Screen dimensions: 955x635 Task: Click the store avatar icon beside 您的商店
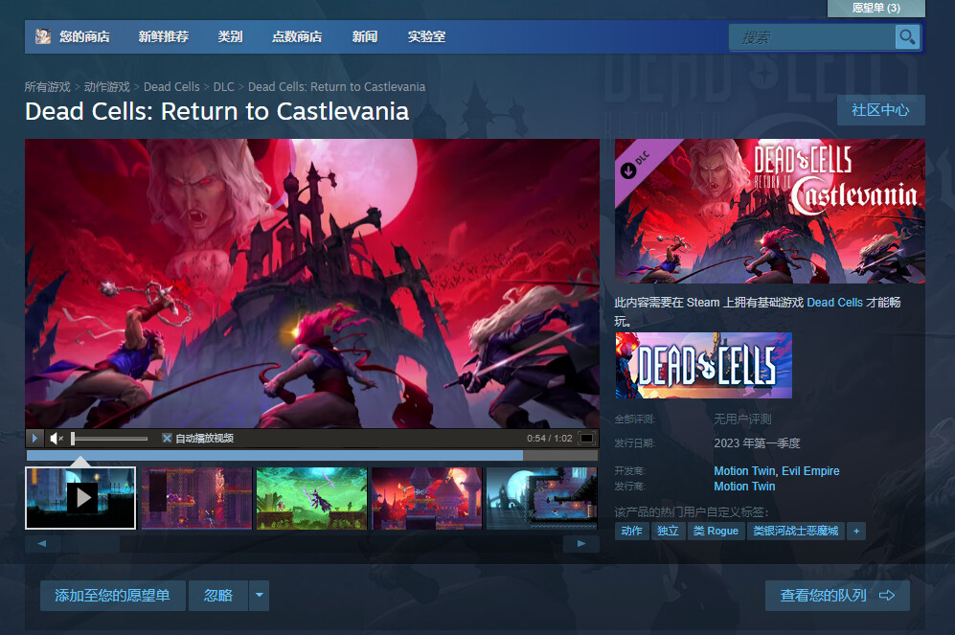coord(43,36)
